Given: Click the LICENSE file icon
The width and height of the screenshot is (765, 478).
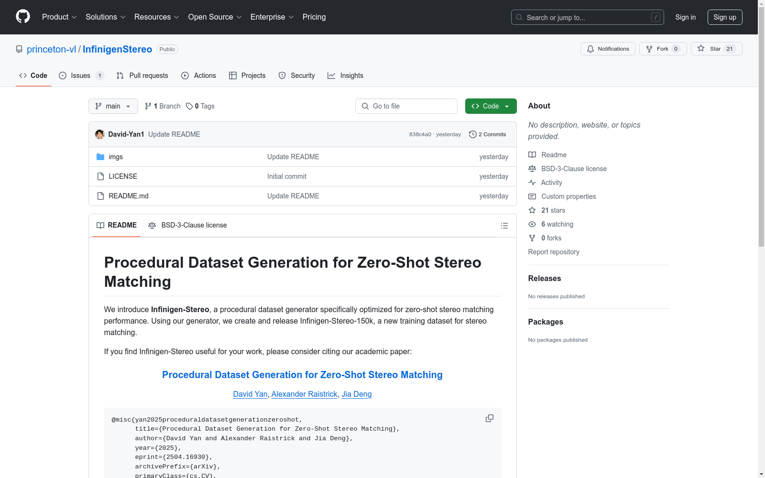Looking at the screenshot, I should tap(100, 176).
